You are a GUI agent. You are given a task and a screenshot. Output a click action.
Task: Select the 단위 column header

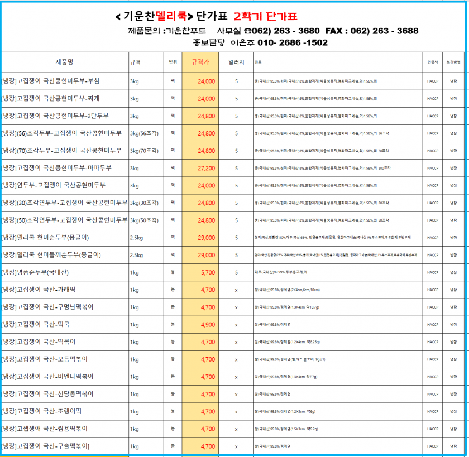[171, 62]
